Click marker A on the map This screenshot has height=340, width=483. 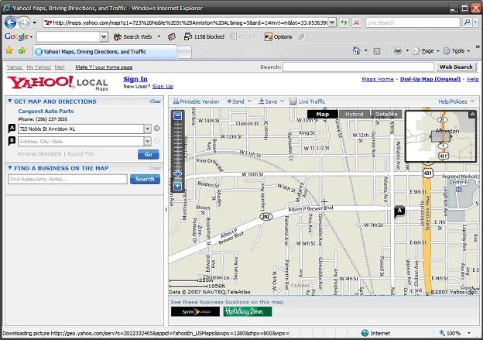click(x=399, y=211)
